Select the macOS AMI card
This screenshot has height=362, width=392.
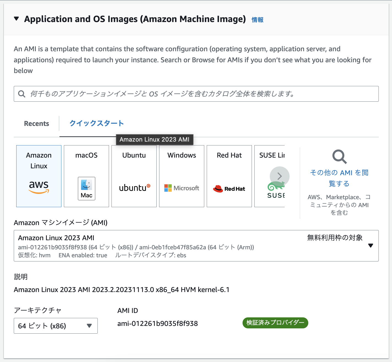(x=86, y=176)
